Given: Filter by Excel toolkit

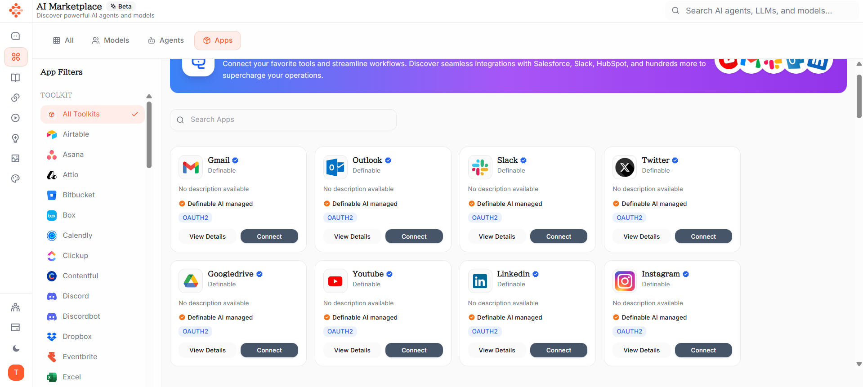Looking at the screenshot, I should pos(92,377).
